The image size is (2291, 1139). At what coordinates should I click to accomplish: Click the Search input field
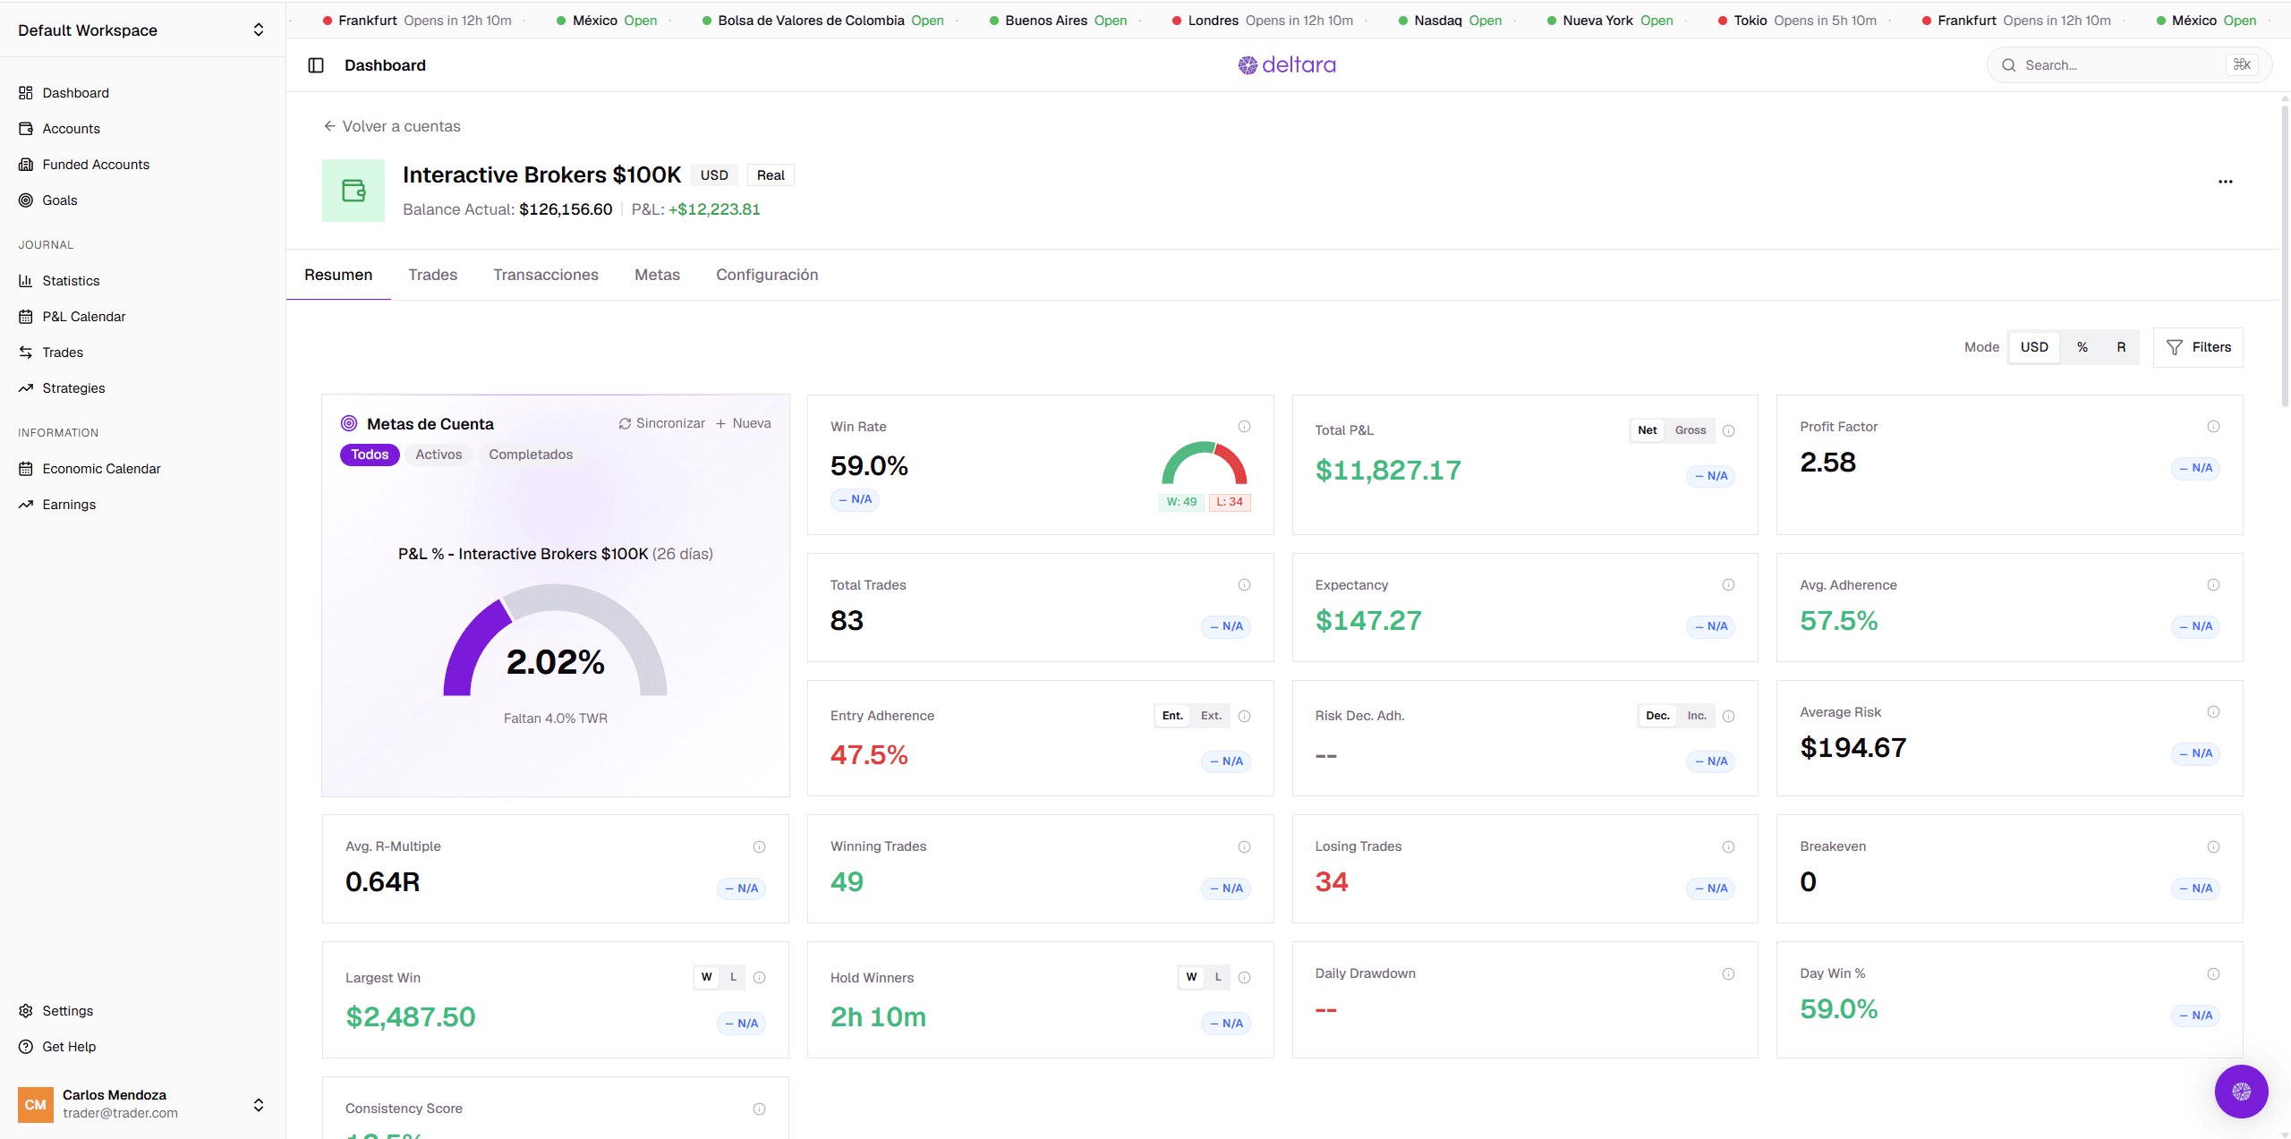pyautogui.click(x=2129, y=65)
